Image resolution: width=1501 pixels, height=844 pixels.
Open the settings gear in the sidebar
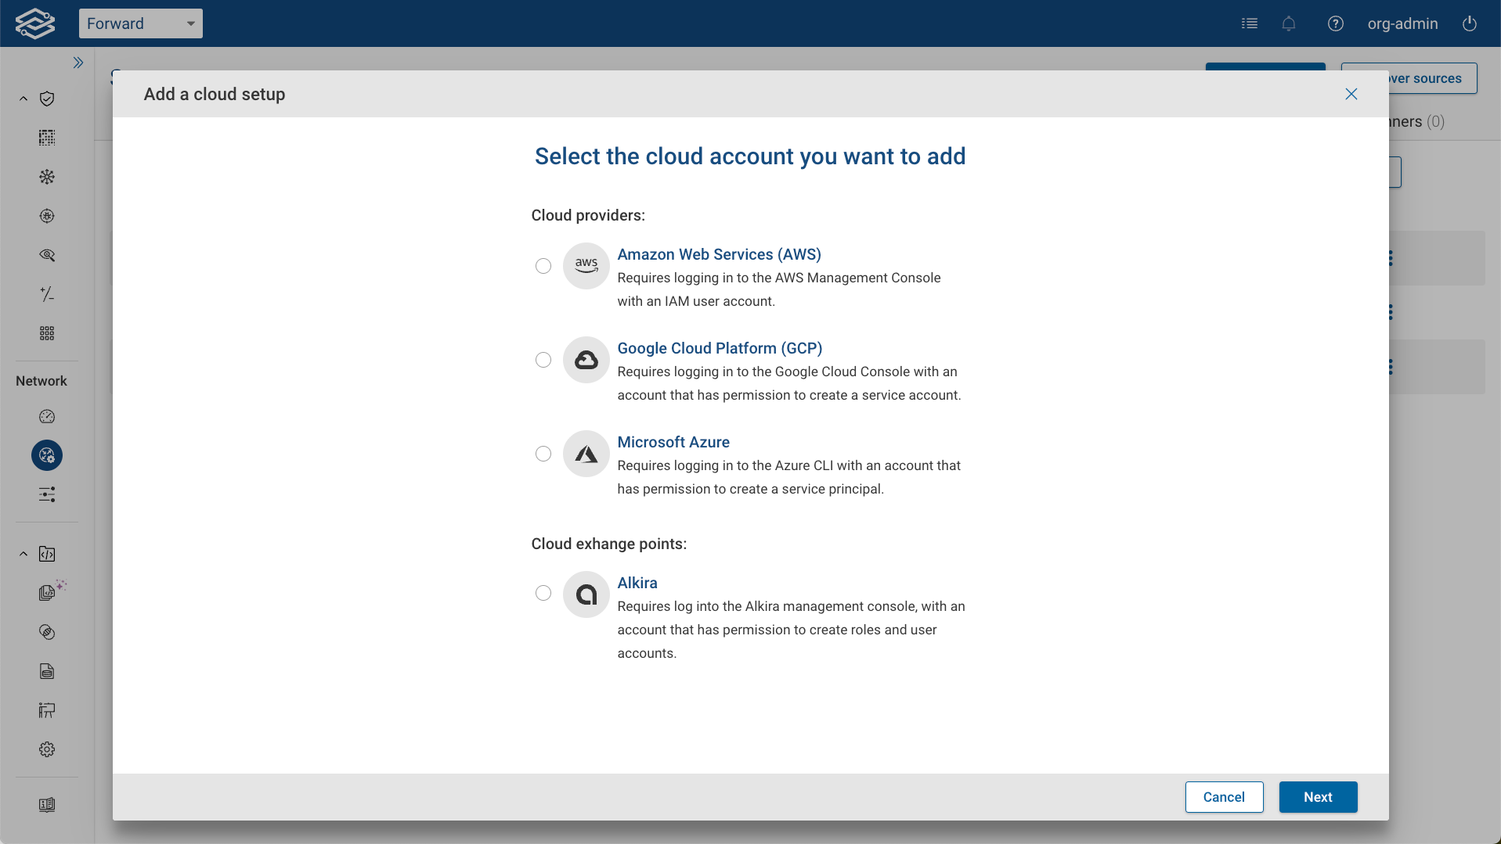46,749
